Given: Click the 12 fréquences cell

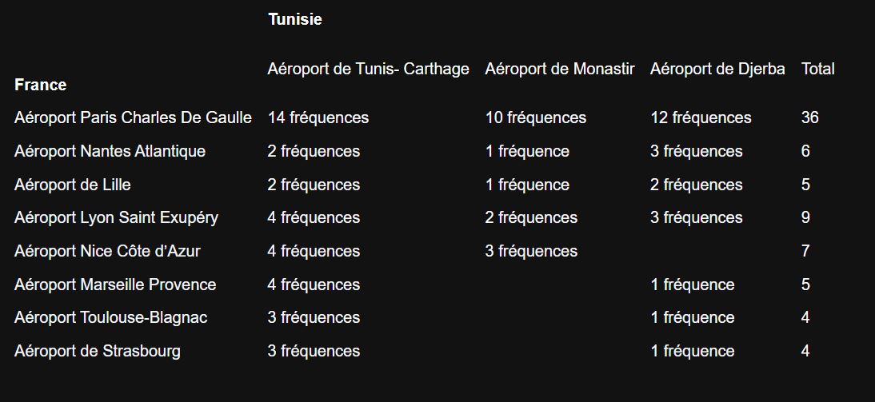Looking at the screenshot, I should (x=701, y=118).
